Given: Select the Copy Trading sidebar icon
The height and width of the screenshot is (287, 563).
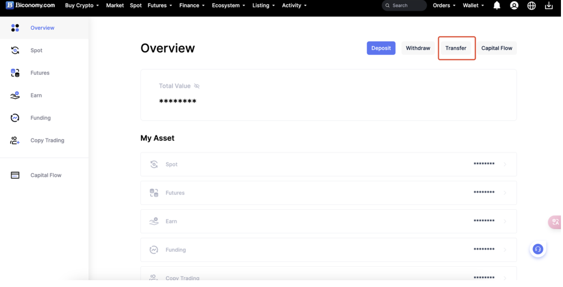Looking at the screenshot, I should click(15, 141).
